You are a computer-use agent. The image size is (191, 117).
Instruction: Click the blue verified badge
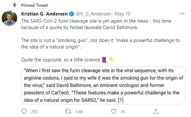[x=71, y=14]
